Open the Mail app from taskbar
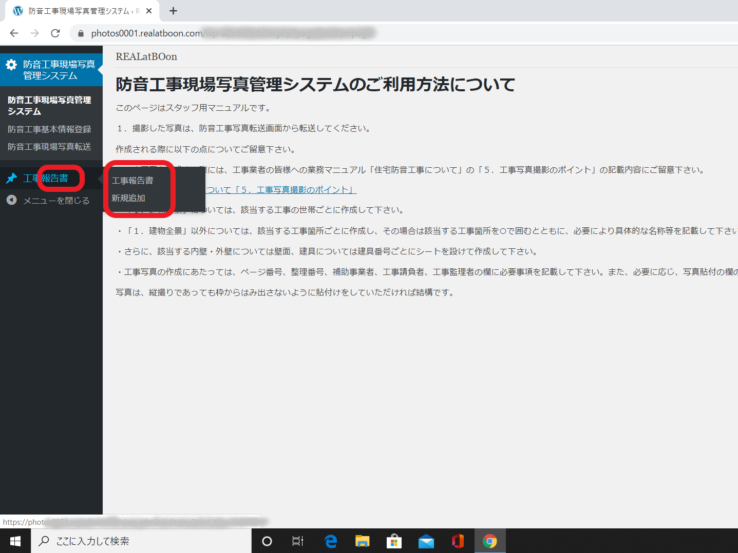Screen dimensions: 738x553 (x=426, y=541)
